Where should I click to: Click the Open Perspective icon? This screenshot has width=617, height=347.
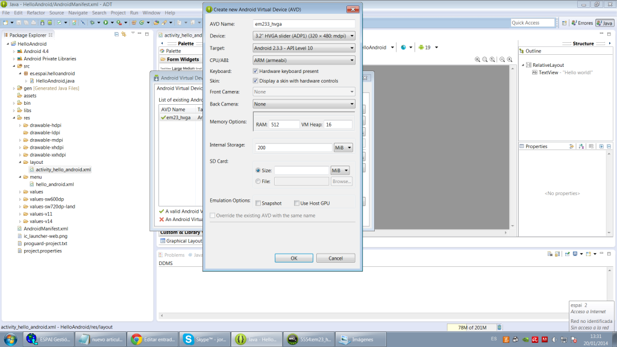coord(565,23)
